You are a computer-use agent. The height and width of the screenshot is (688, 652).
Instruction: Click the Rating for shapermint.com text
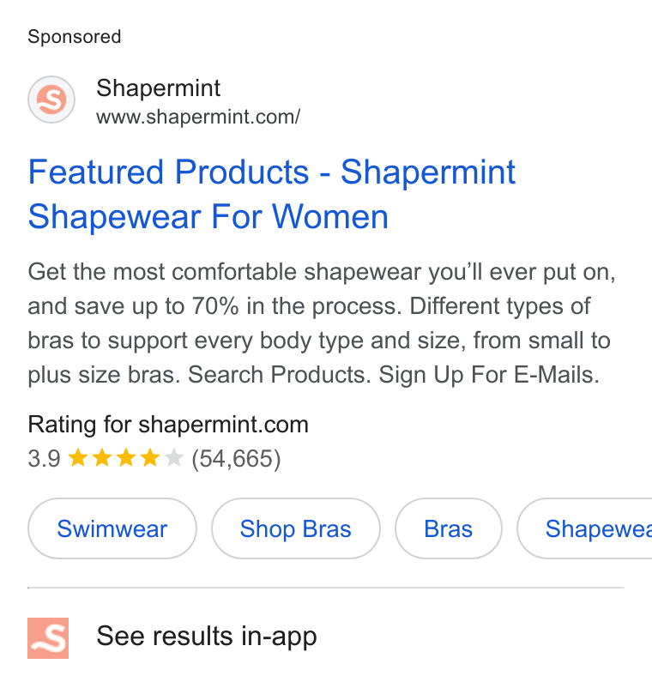coord(168,425)
